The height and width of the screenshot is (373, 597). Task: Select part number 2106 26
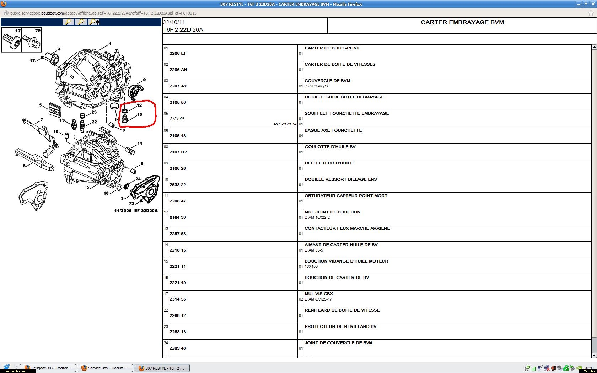point(178,168)
